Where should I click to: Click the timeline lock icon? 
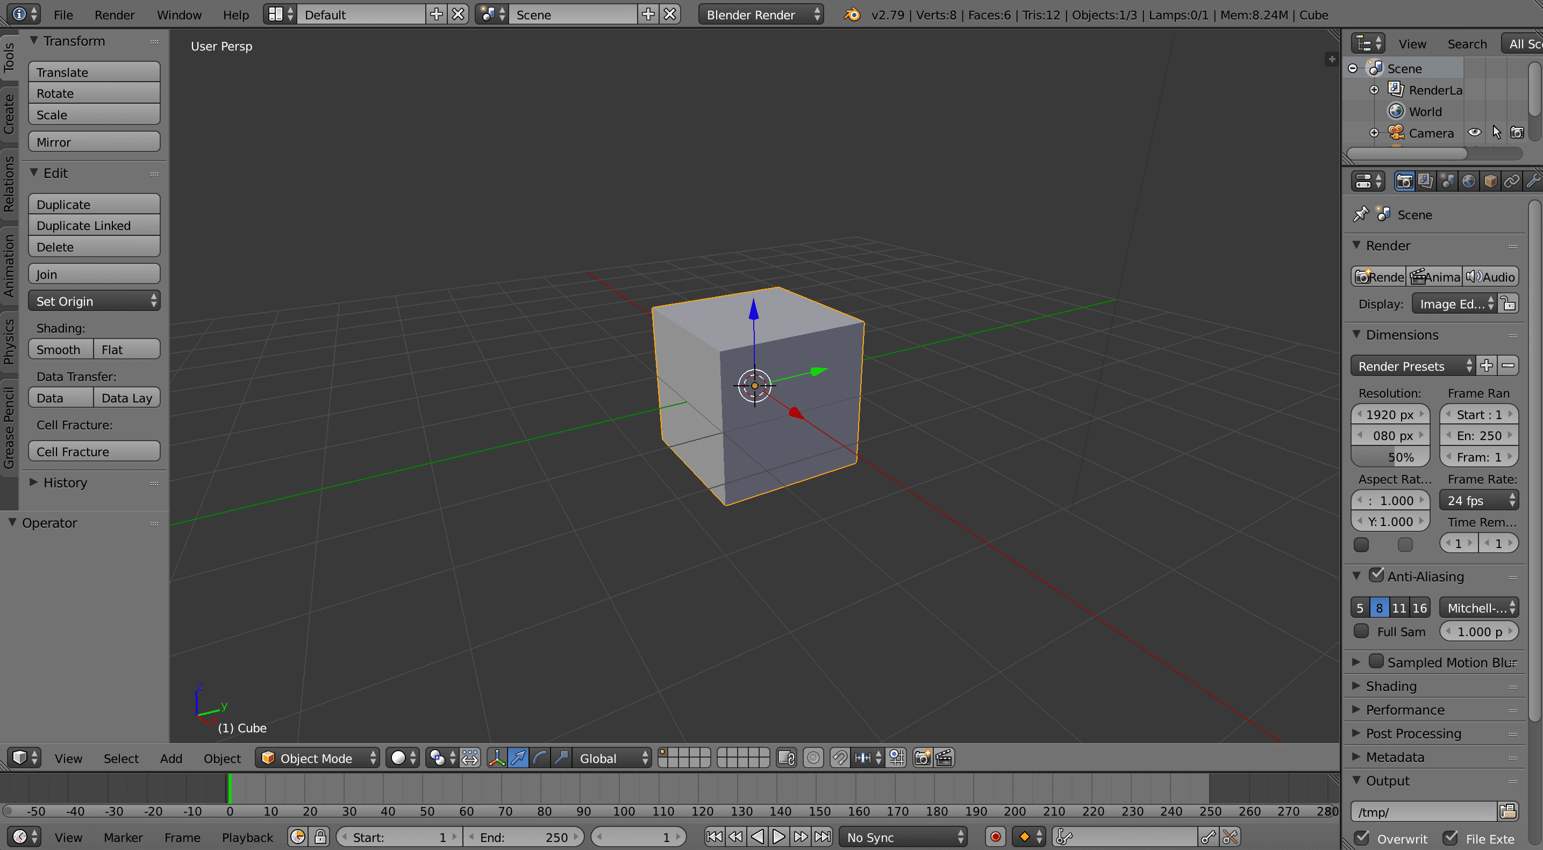point(321,836)
